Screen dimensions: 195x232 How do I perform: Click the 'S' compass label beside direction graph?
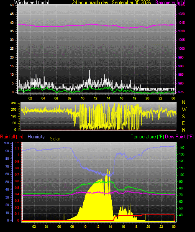tap(183, 117)
